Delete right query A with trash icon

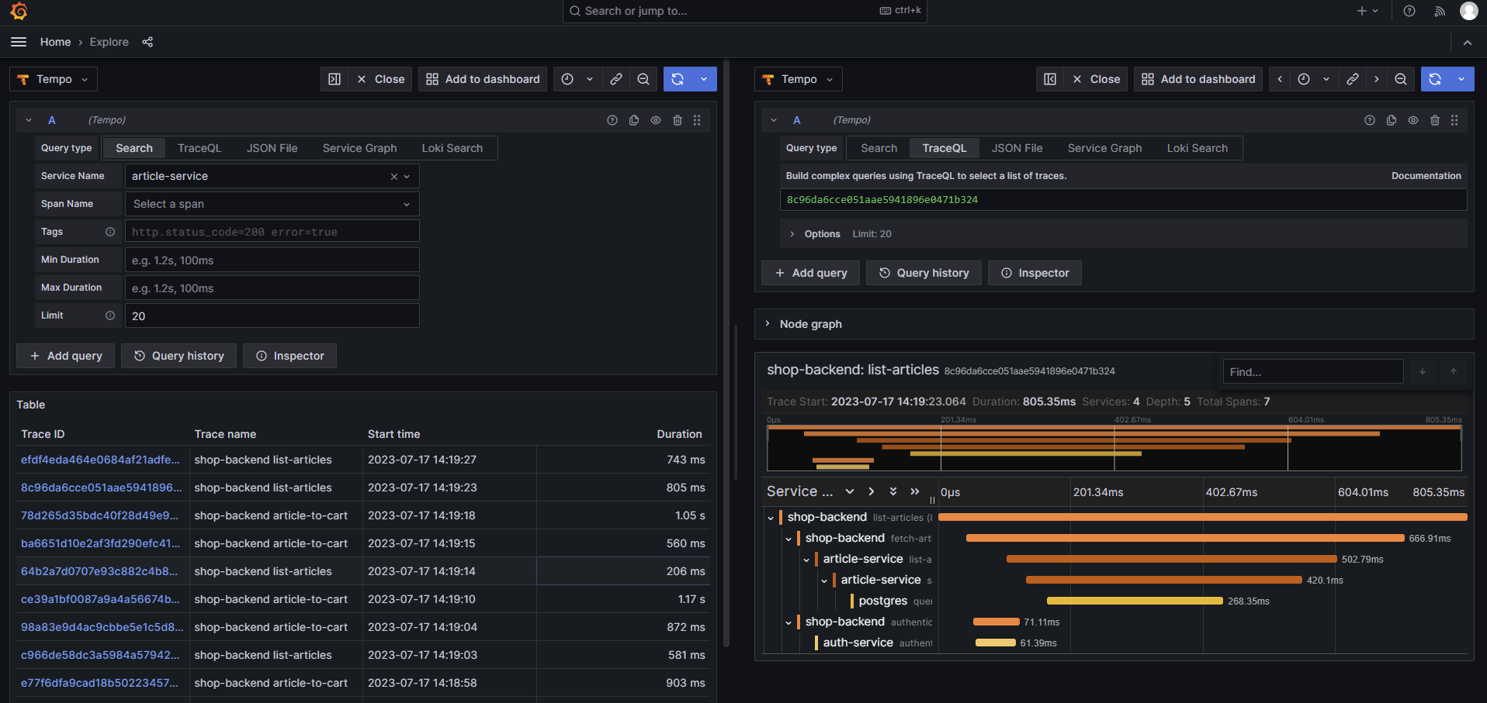(x=1435, y=120)
